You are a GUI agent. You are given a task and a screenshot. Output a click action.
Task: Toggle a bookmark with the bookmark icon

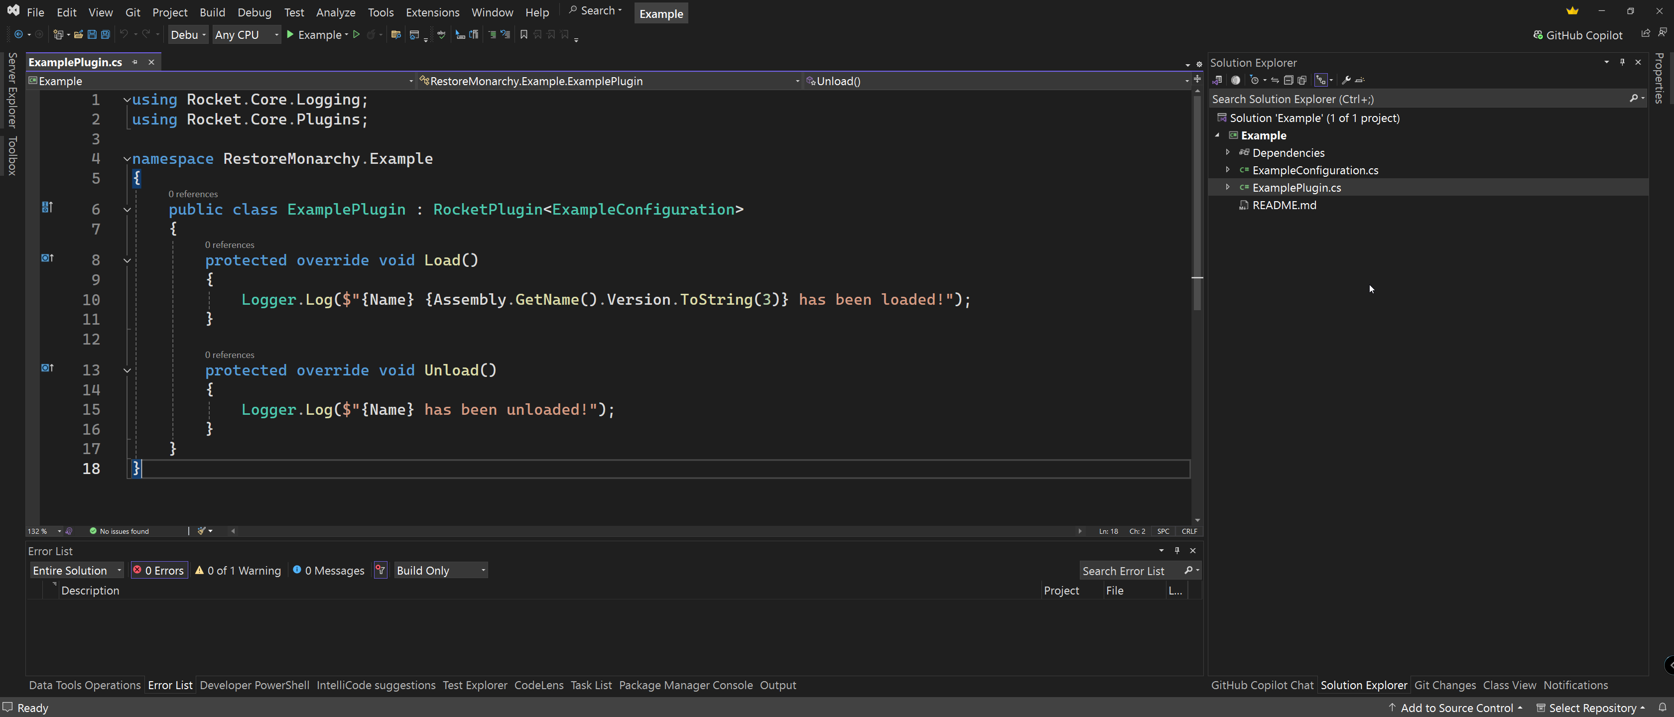click(x=524, y=34)
